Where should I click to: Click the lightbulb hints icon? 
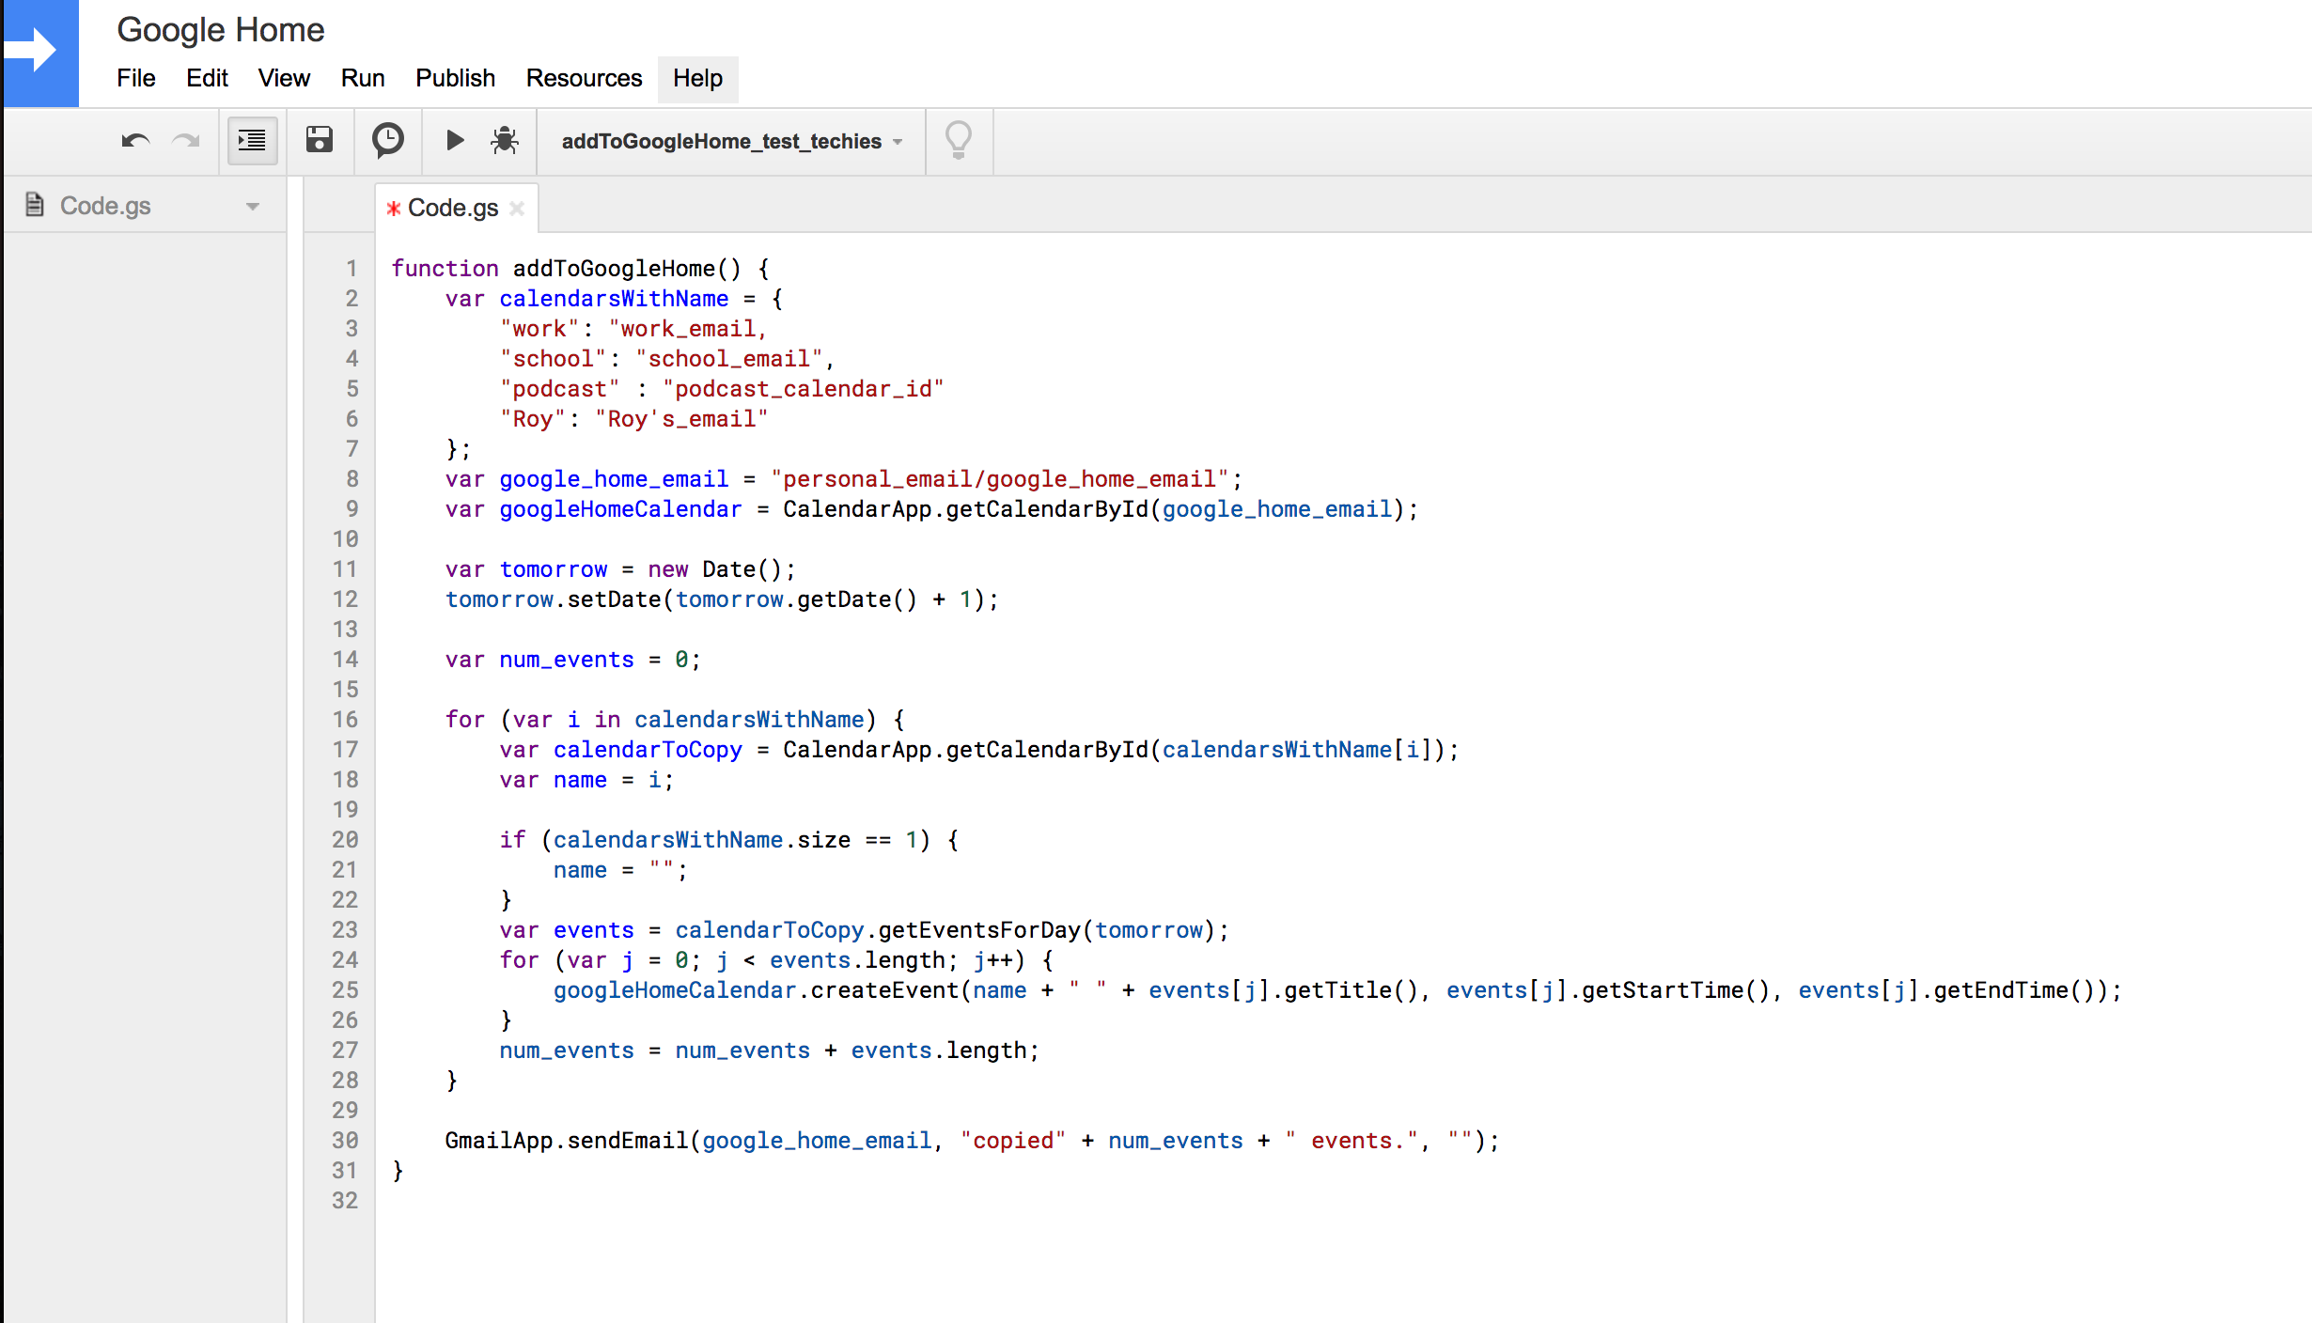(x=958, y=140)
